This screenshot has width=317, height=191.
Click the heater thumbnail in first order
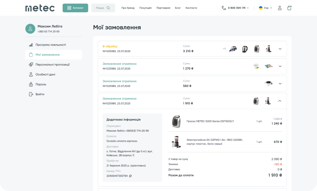(256, 49)
